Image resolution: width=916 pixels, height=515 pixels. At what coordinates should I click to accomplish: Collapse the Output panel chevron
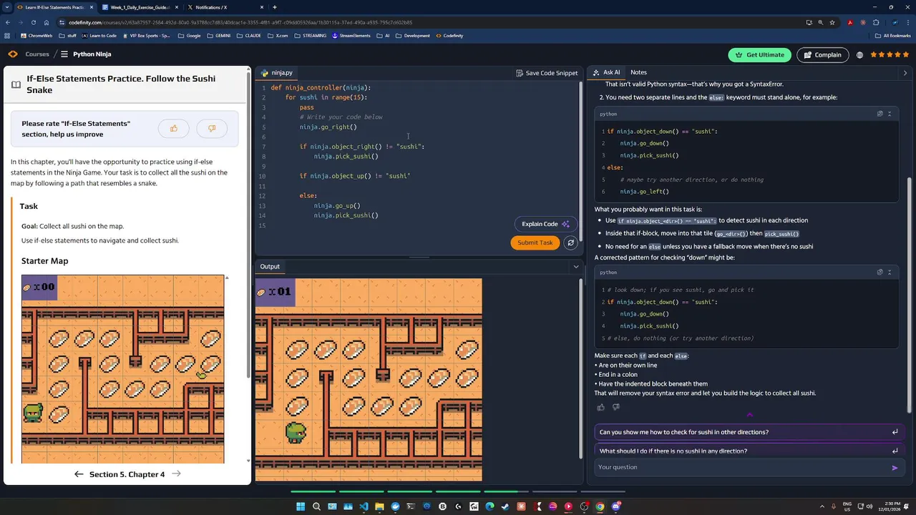(x=575, y=267)
